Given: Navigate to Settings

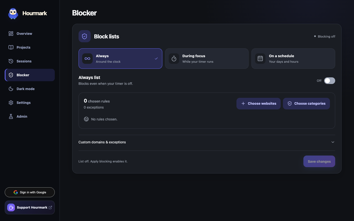Looking at the screenshot, I should pyautogui.click(x=30, y=103).
